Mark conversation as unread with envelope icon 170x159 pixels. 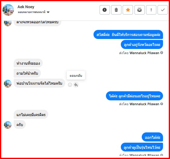coord(140,10)
